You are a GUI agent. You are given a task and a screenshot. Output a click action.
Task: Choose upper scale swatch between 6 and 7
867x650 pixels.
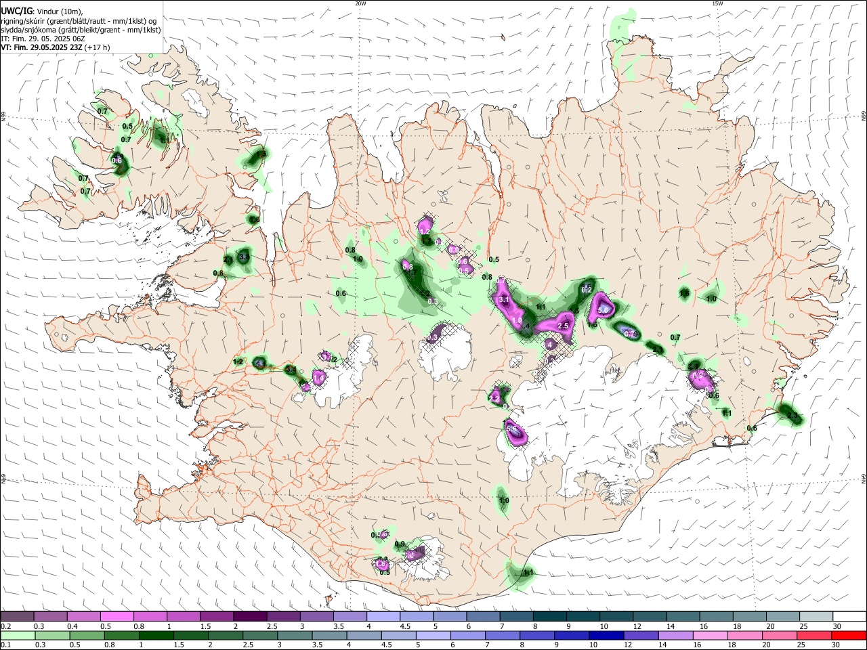coord(483,617)
